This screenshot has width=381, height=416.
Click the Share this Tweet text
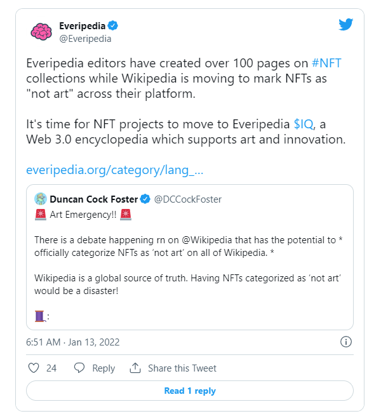[182, 368]
